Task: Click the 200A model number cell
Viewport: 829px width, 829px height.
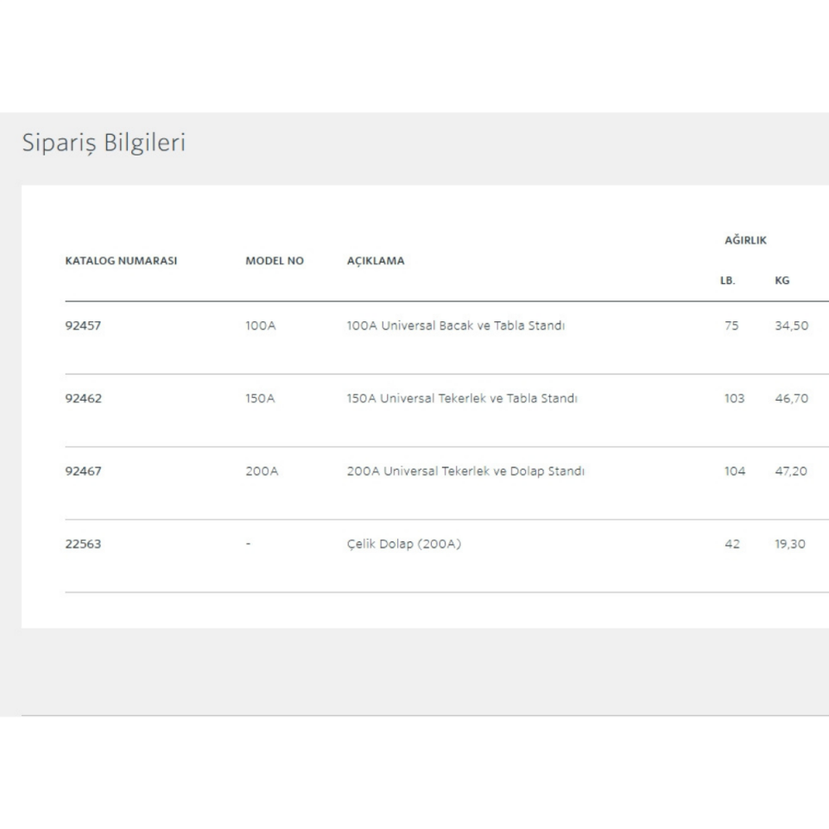Action: (262, 471)
